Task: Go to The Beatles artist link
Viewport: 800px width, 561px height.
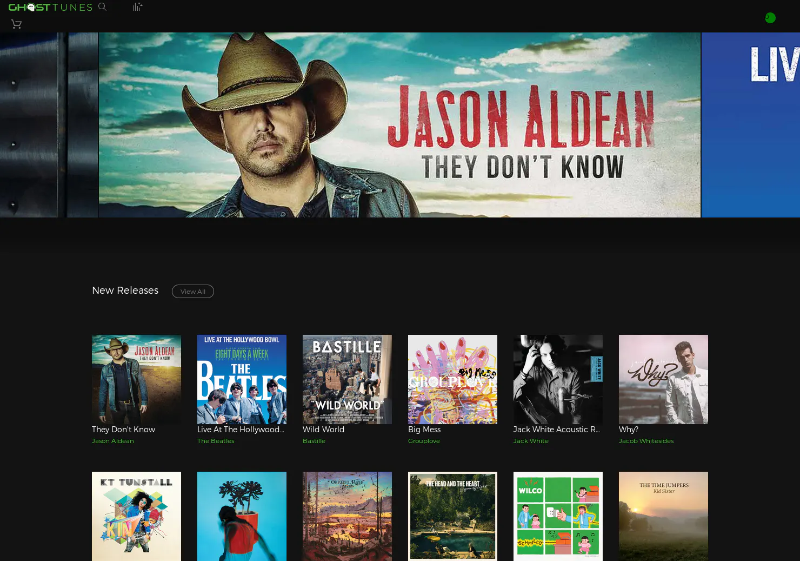Action: [x=216, y=441]
